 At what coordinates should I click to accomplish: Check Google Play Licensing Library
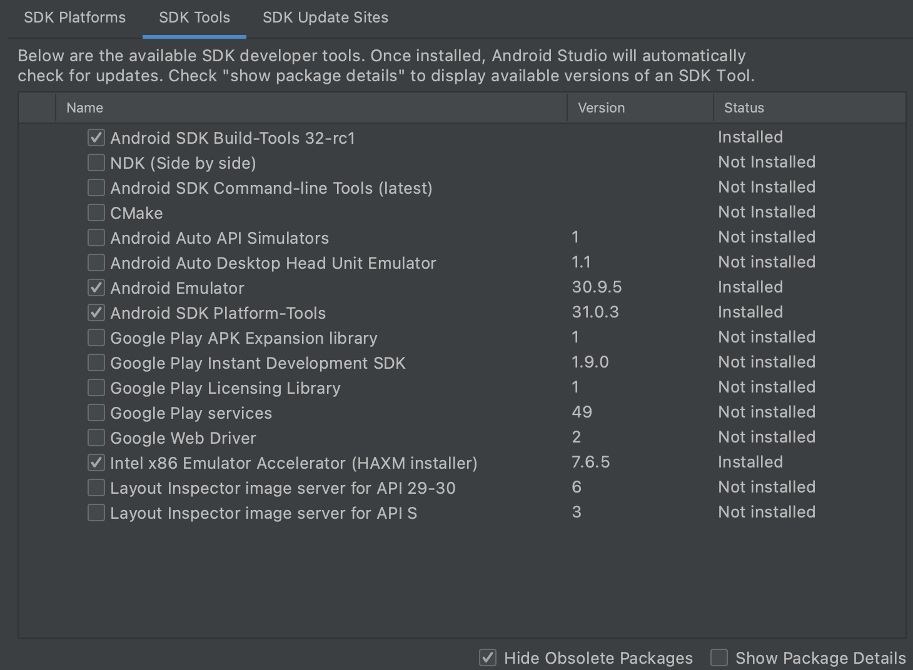click(96, 387)
